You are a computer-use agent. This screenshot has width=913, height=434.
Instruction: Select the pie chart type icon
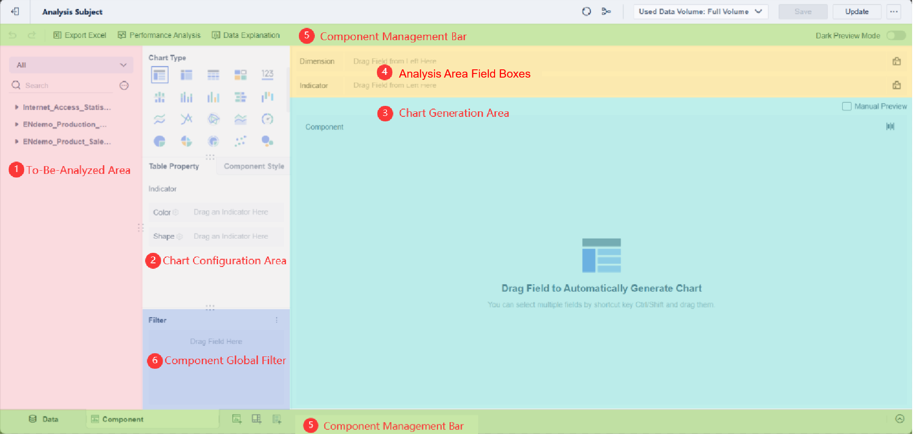click(x=159, y=141)
